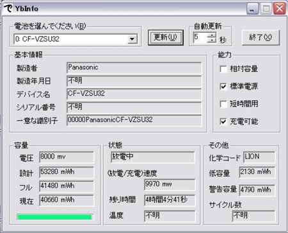Click the 残り時間 label
288x233 pixels.
pyautogui.click(x=122, y=200)
